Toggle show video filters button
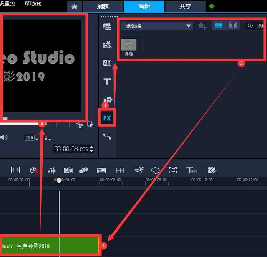Viewport: 267px width, 257px height. click(219, 25)
